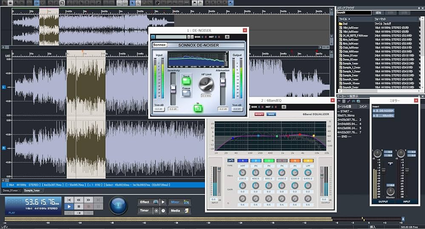
Task: Toggle EQ band 5 orange button
Action: [x=295, y=161]
